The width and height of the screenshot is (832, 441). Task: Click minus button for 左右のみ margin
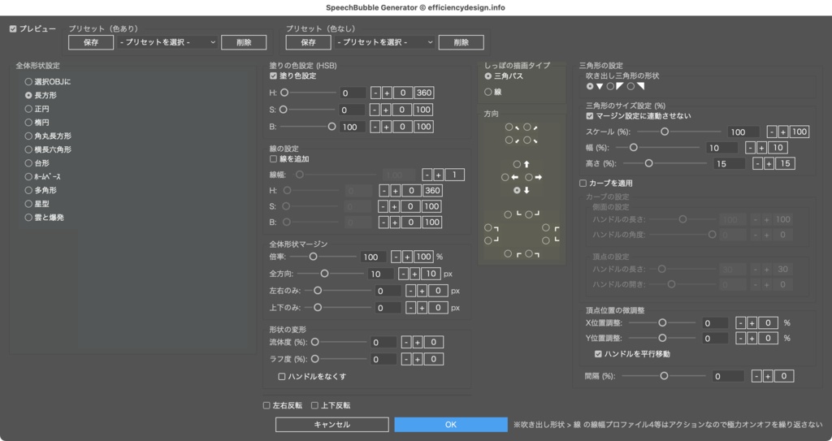click(x=410, y=291)
